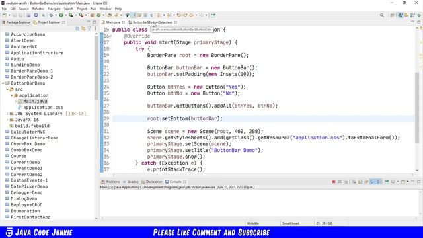This screenshot has width=423, height=238.
Task: Switch to the Problems tab
Action: point(110,182)
